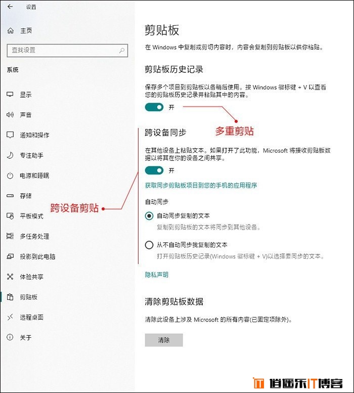354x393 pixels.
Task: Click the 显示 monitor icon
Action: click(10, 95)
